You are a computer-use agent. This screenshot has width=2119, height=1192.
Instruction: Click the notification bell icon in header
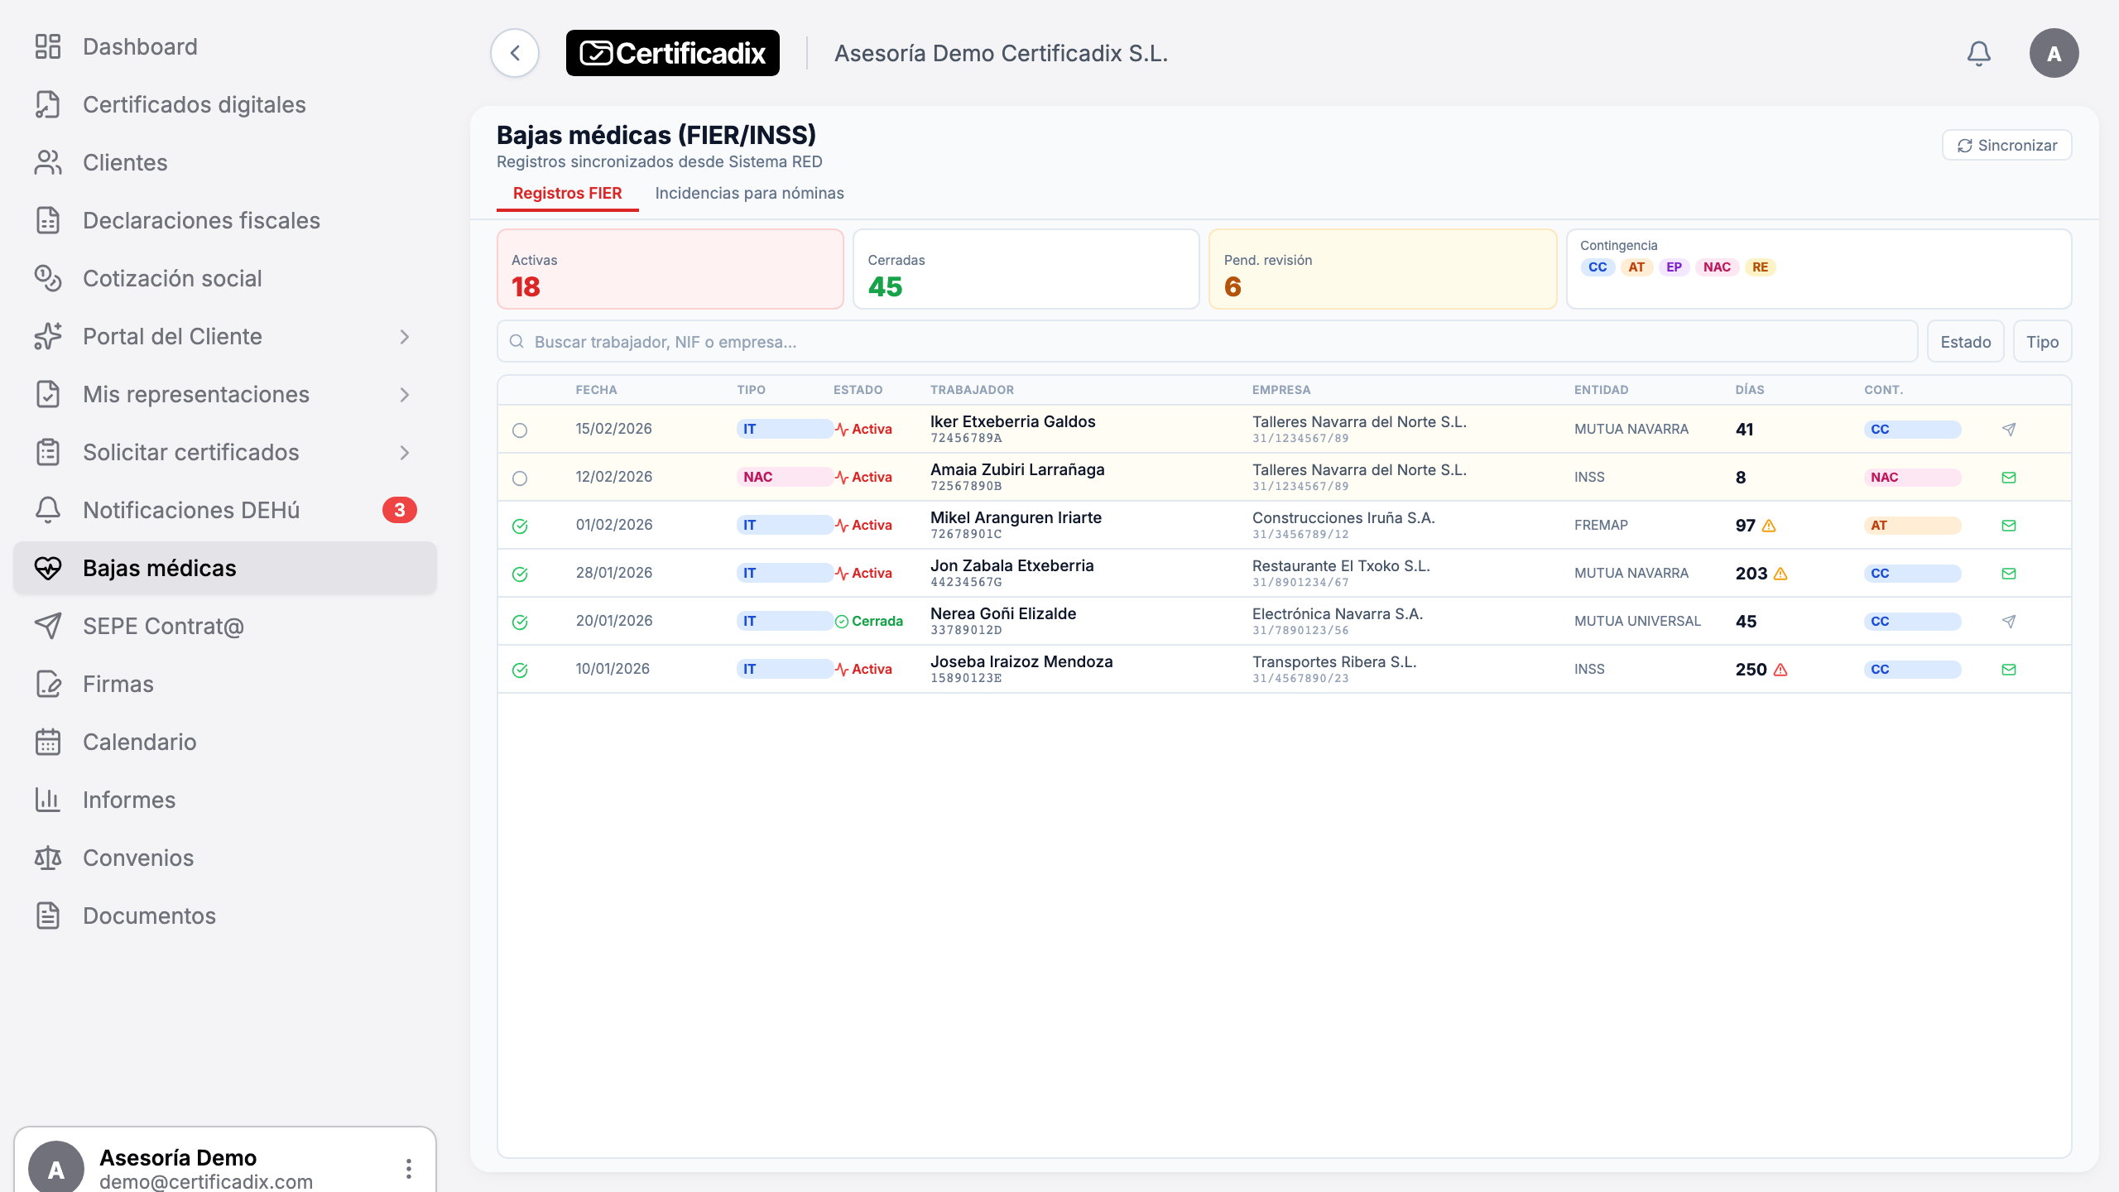pyautogui.click(x=1978, y=54)
